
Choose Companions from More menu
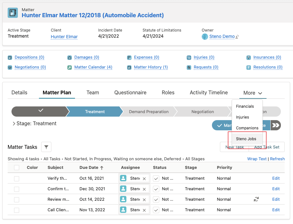(x=247, y=128)
